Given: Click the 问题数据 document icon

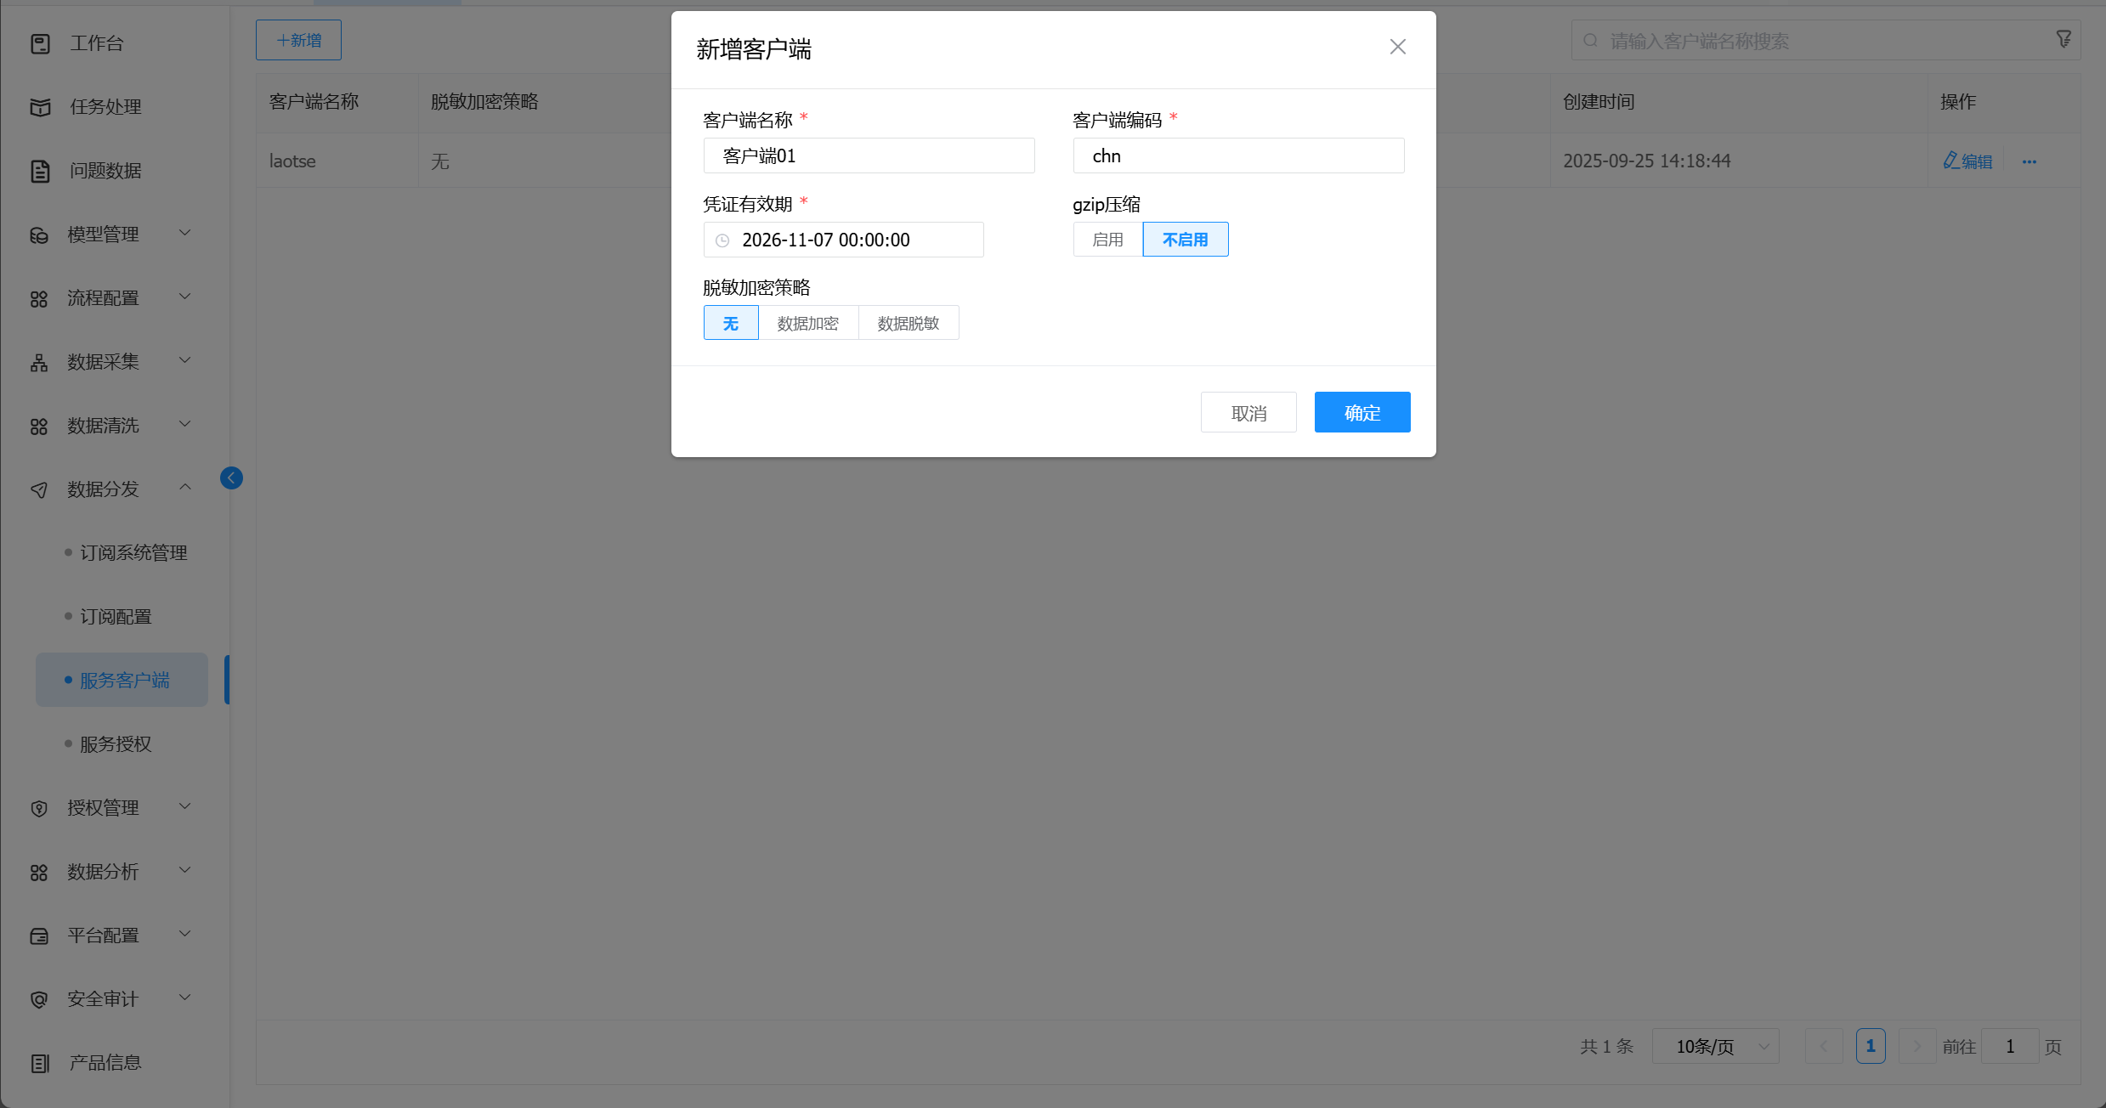Looking at the screenshot, I should (40, 171).
